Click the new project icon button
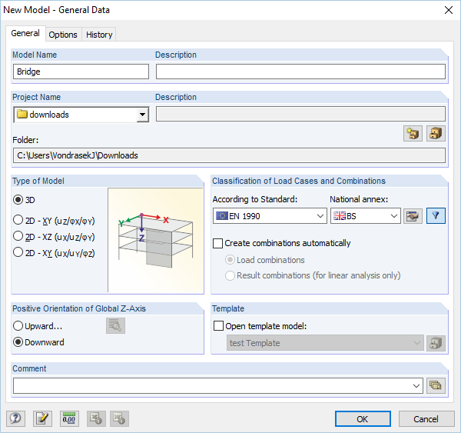 coord(413,133)
